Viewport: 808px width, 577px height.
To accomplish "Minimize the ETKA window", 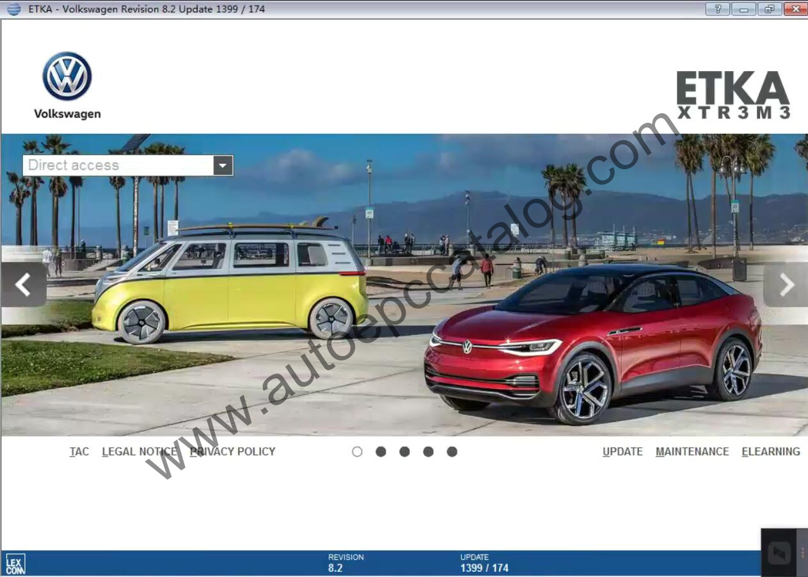I will pos(743,9).
